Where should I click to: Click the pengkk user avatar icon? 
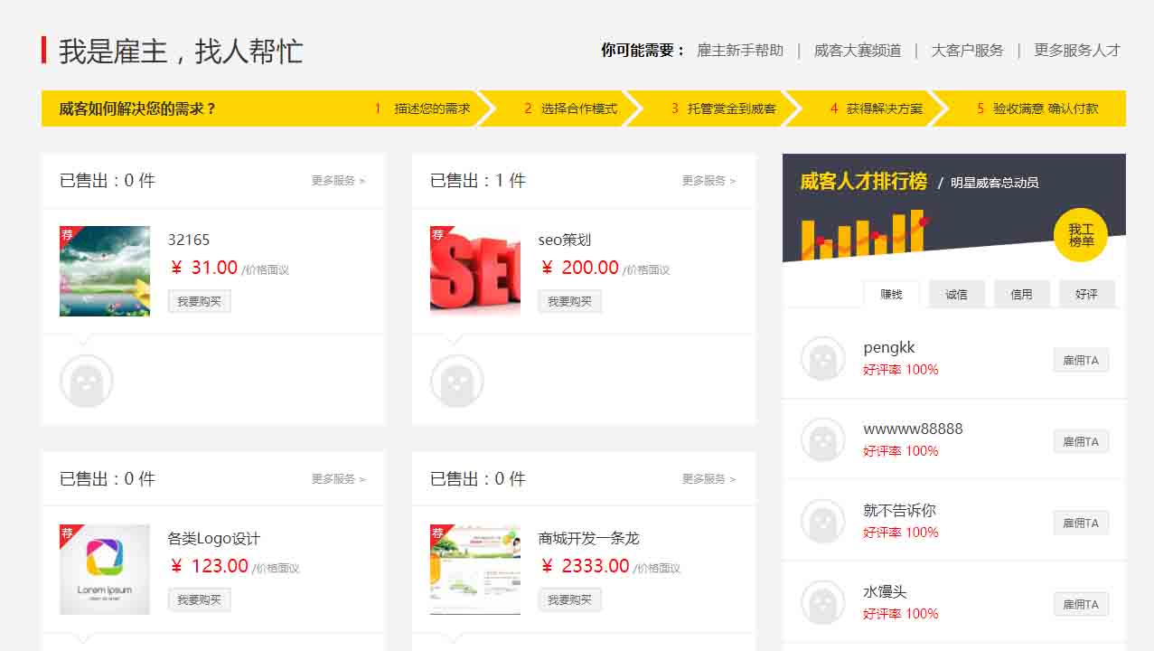822,359
